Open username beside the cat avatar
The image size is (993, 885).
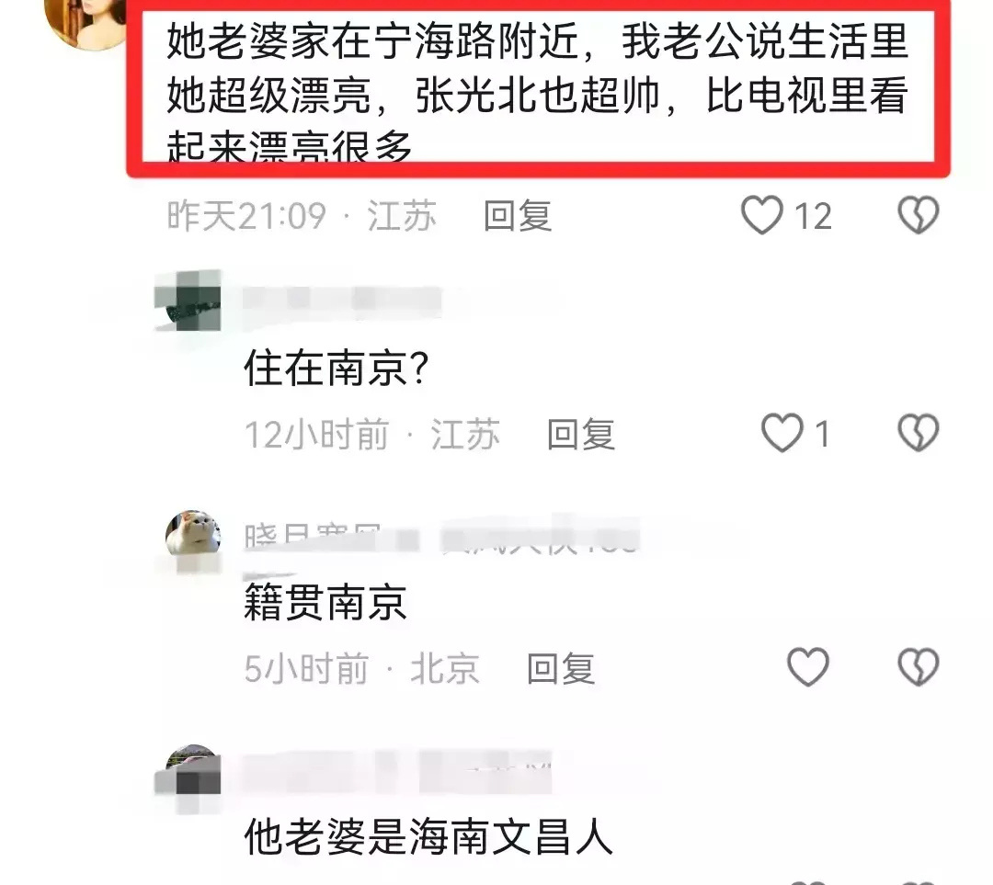click(441, 539)
